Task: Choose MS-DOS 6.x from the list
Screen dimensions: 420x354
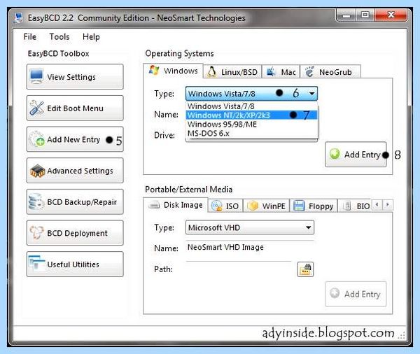Action: tap(251, 134)
